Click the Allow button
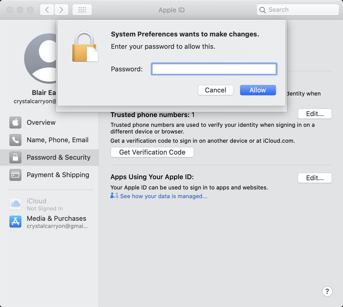 click(258, 90)
